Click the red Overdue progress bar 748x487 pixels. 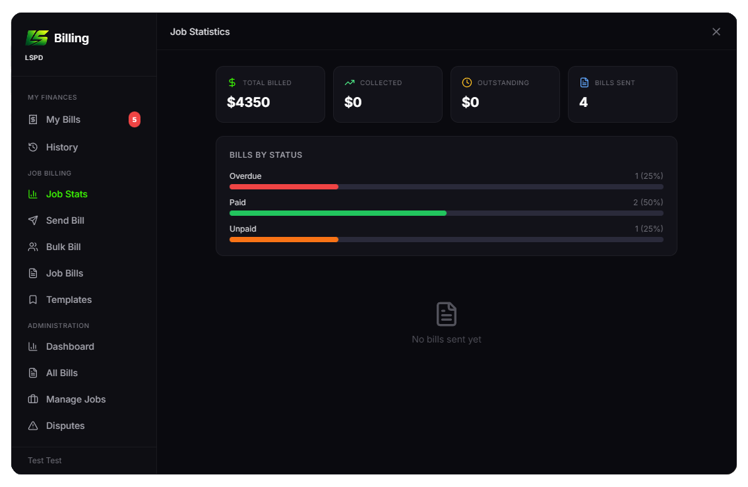pos(284,187)
